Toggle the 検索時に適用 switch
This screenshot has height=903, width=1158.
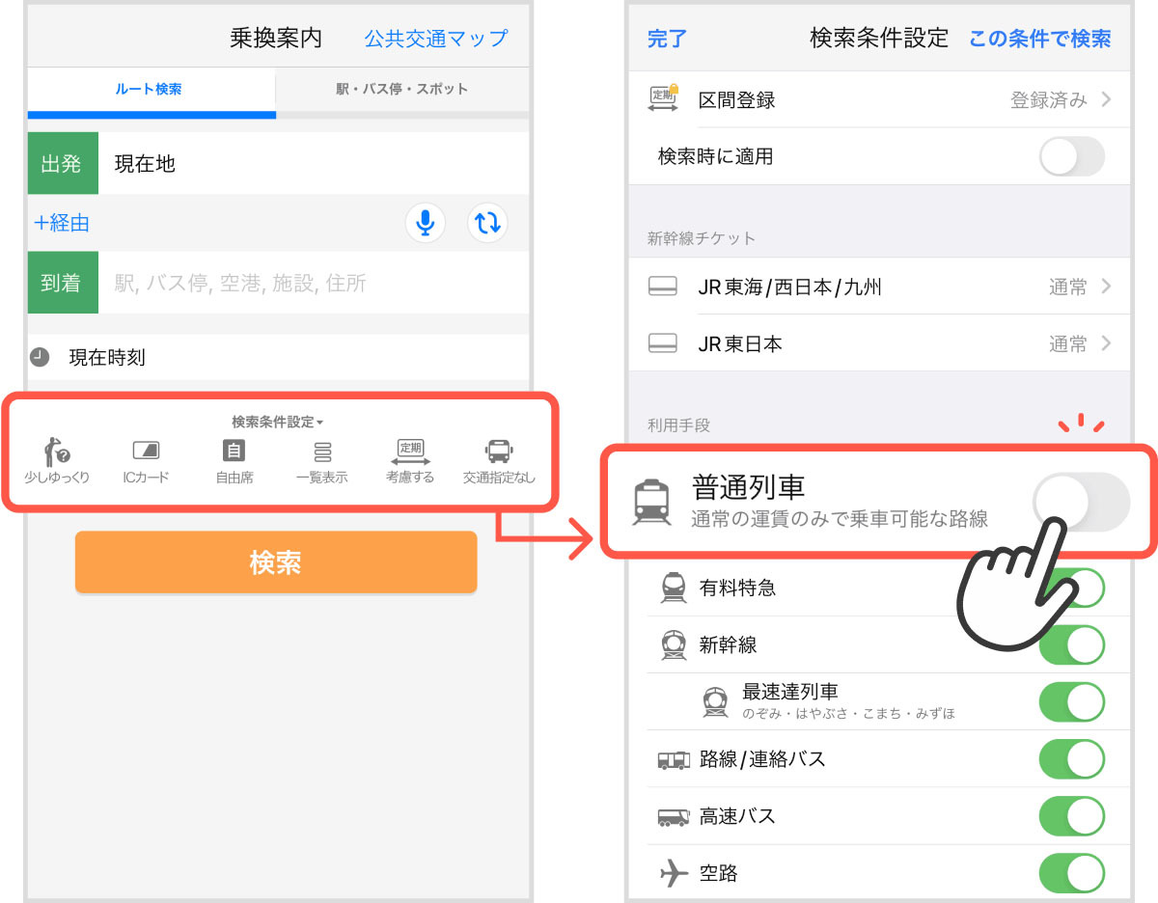[1072, 156]
